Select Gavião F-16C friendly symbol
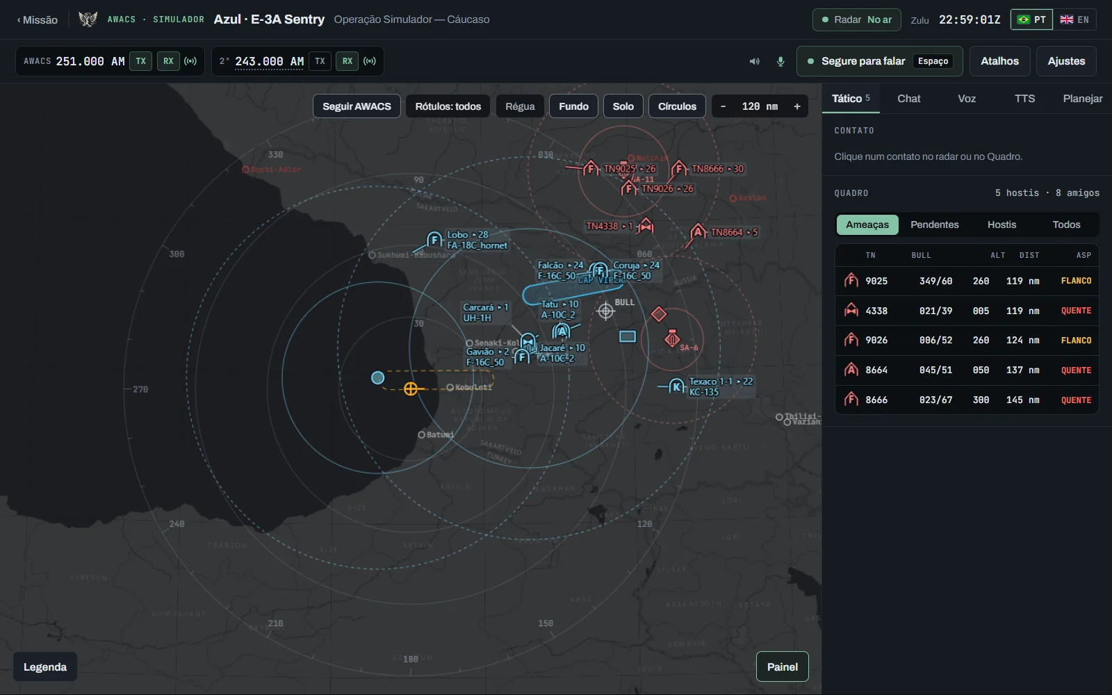Screen dimensions: 1112x695 (521, 357)
